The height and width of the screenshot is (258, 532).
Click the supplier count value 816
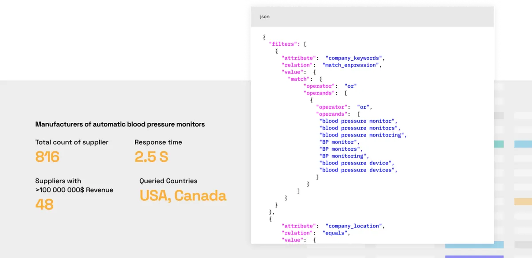(x=47, y=157)
